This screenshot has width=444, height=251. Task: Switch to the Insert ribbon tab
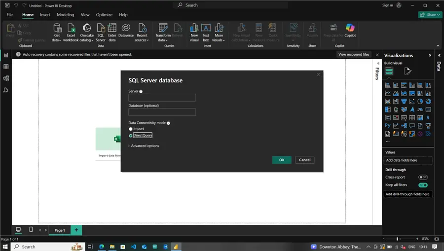coord(45,15)
